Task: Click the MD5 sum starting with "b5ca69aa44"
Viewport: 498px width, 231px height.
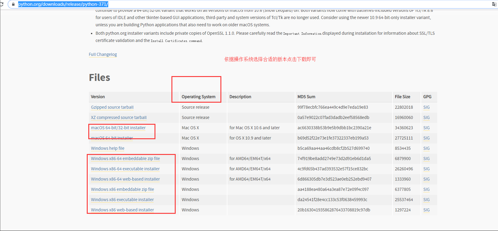Action: coord(334,148)
